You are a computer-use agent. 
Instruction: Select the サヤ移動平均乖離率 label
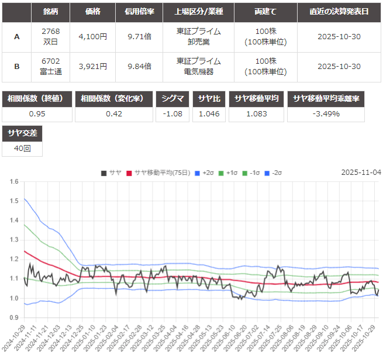[326, 99]
